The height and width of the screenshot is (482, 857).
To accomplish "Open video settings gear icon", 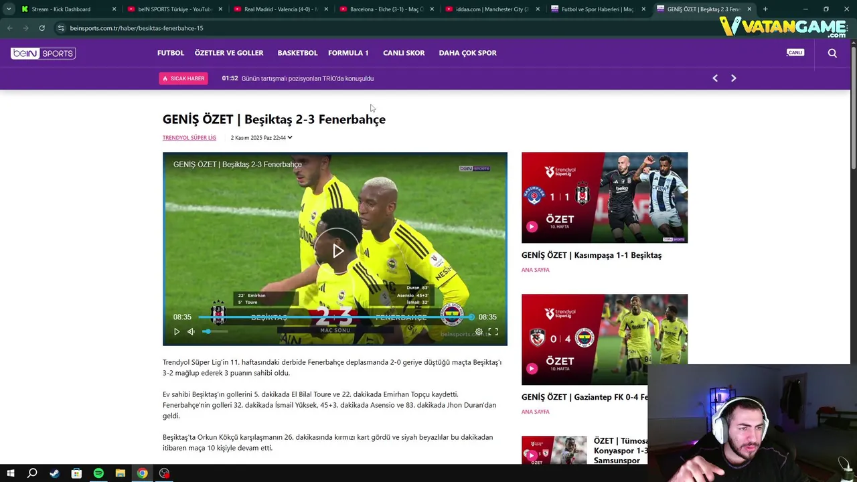I will click(x=479, y=331).
